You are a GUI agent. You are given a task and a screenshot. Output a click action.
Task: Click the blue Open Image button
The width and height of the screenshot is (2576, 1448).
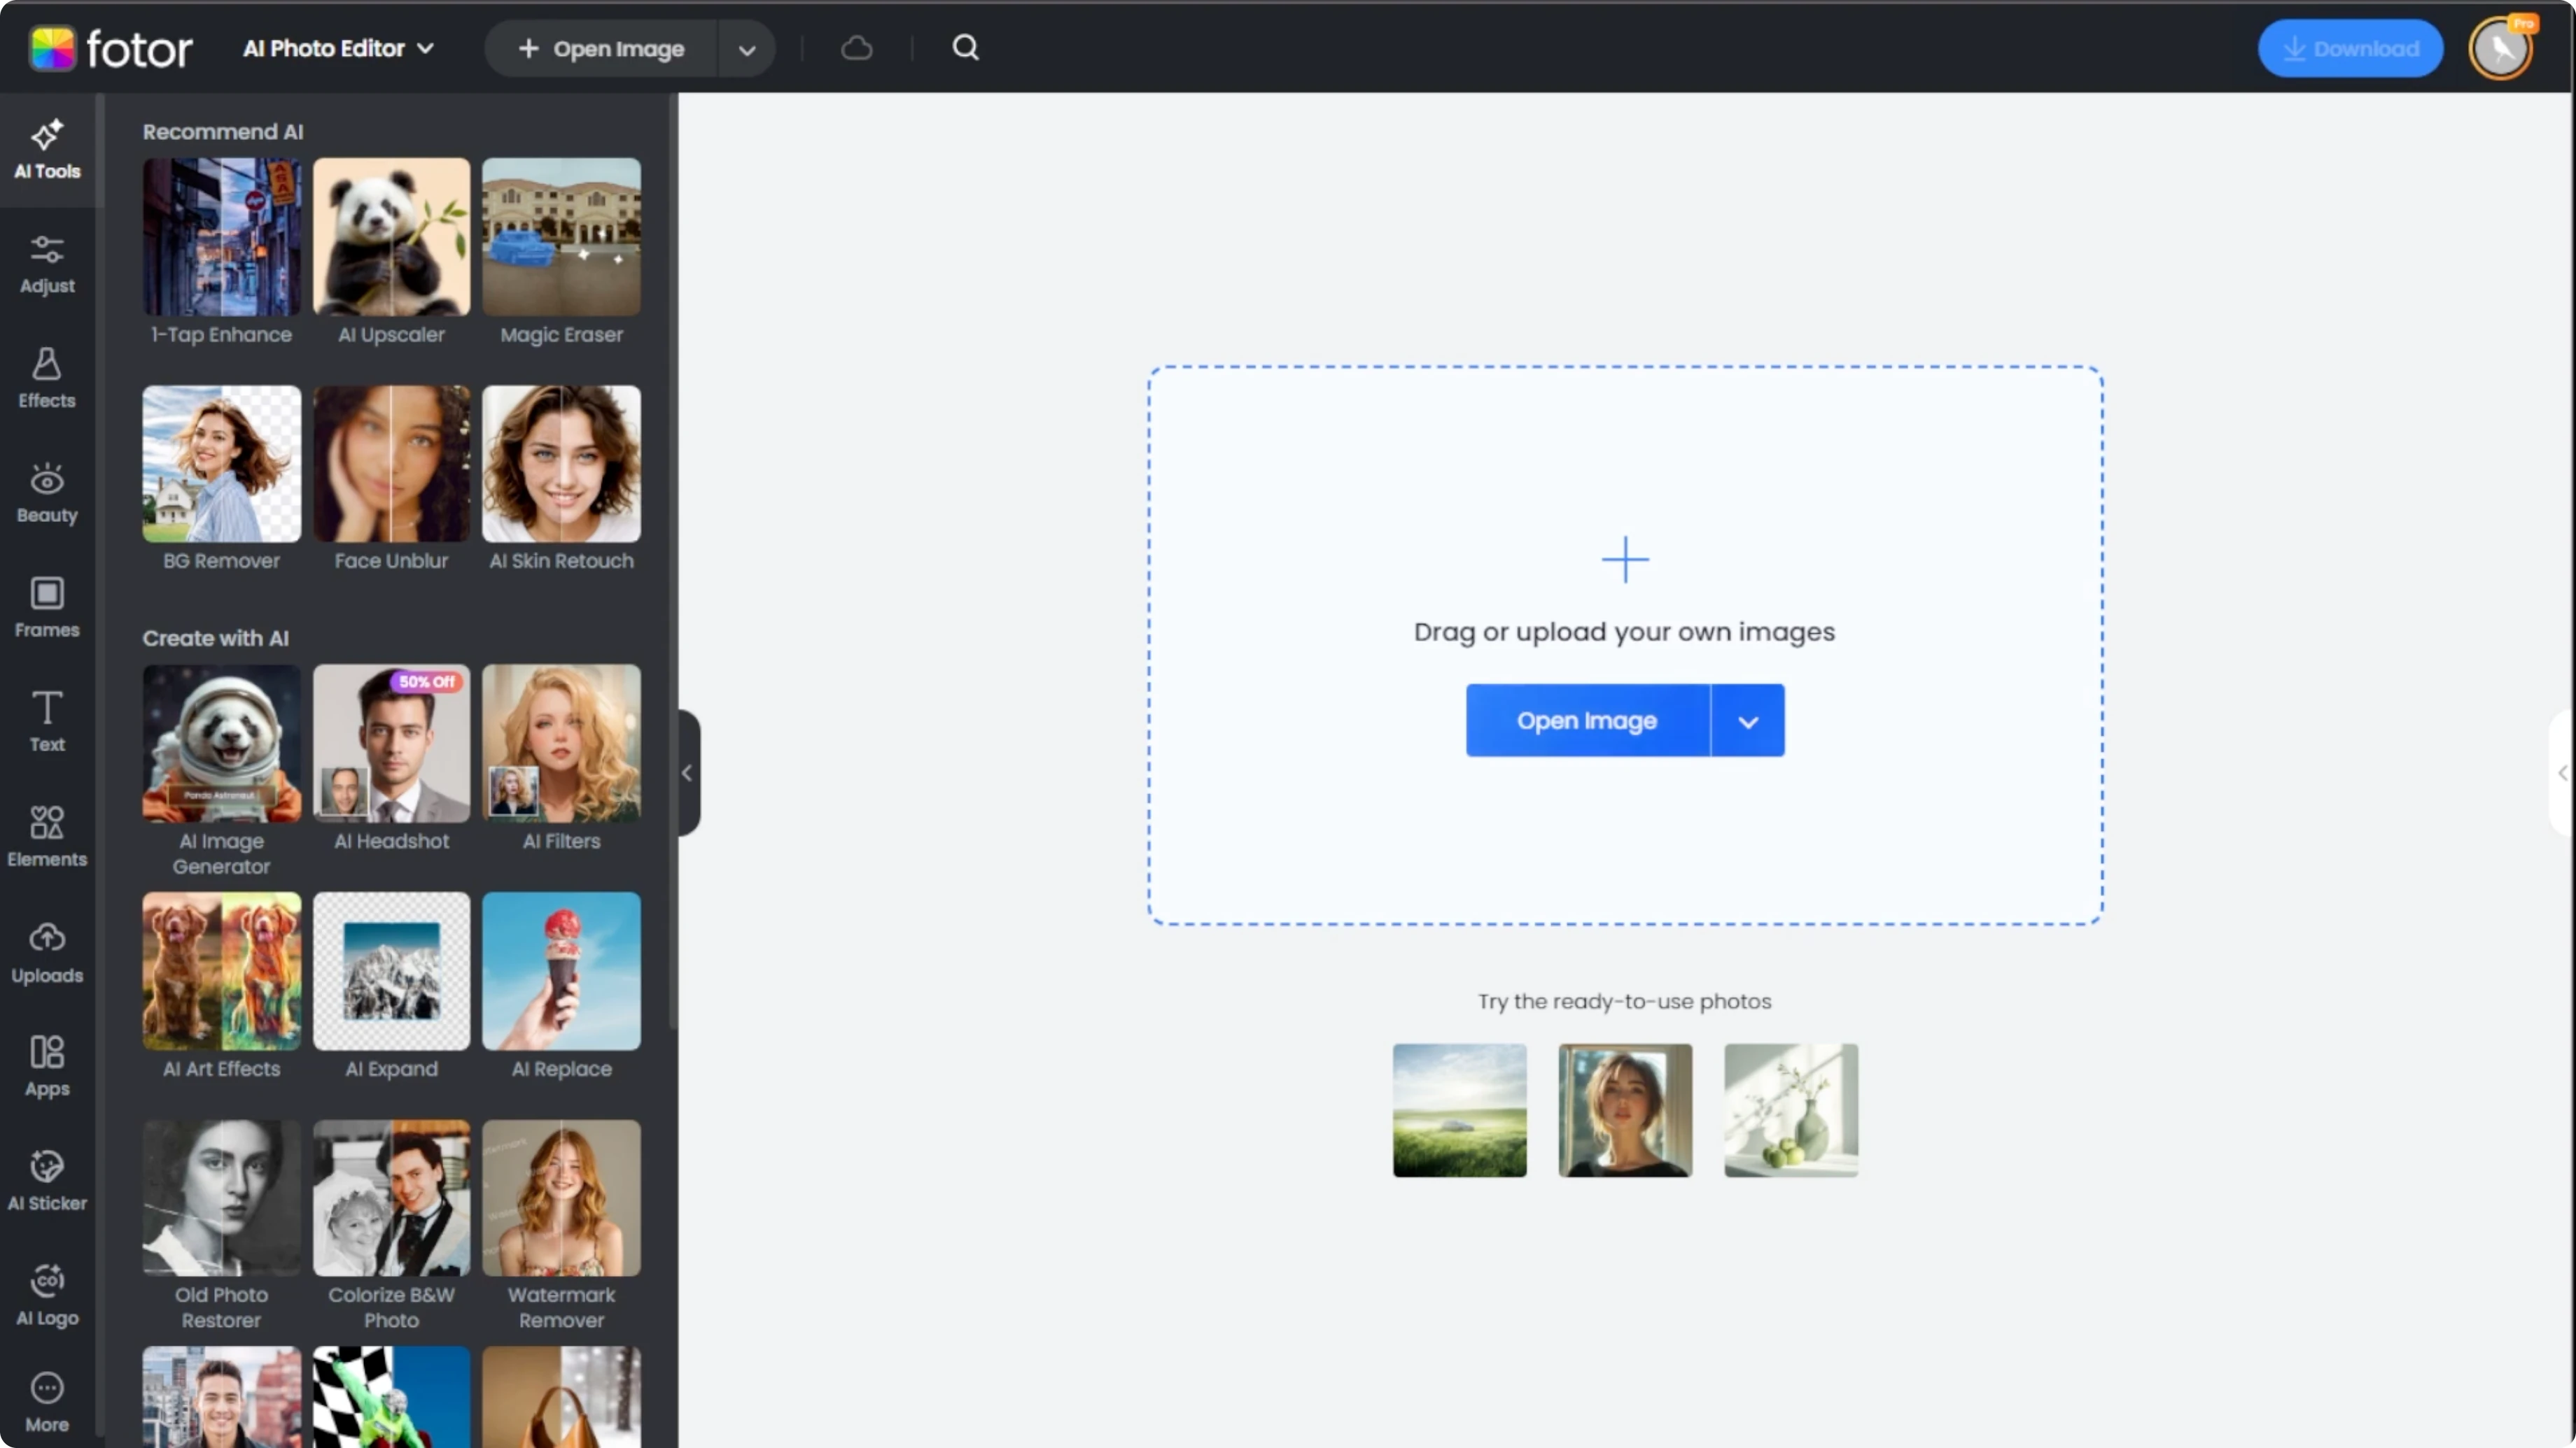tap(1588, 721)
